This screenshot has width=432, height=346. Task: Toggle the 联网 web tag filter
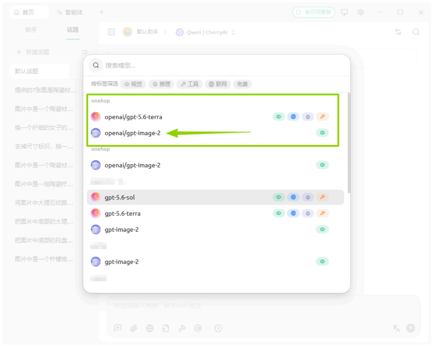pyautogui.click(x=217, y=84)
